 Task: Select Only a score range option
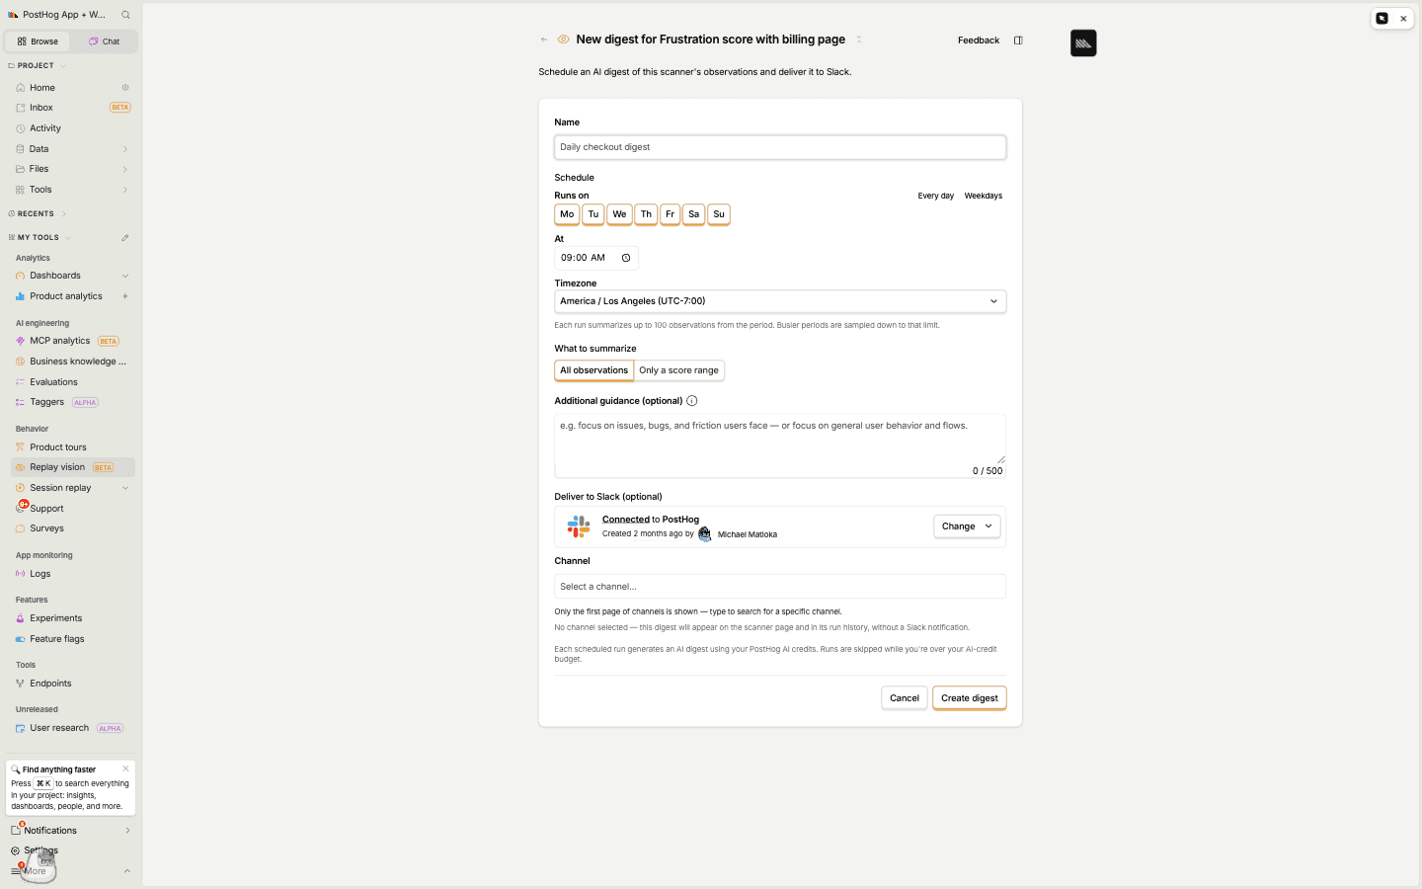coord(679,370)
